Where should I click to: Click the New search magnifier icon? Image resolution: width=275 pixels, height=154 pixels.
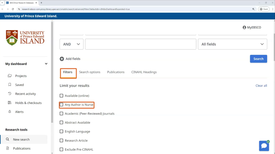8,140
